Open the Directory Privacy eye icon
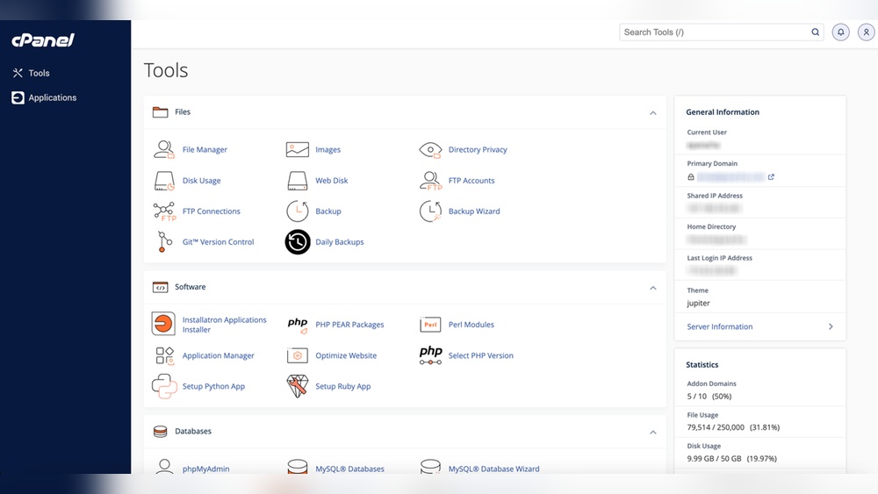The height and width of the screenshot is (494, 878). point(430,149)
